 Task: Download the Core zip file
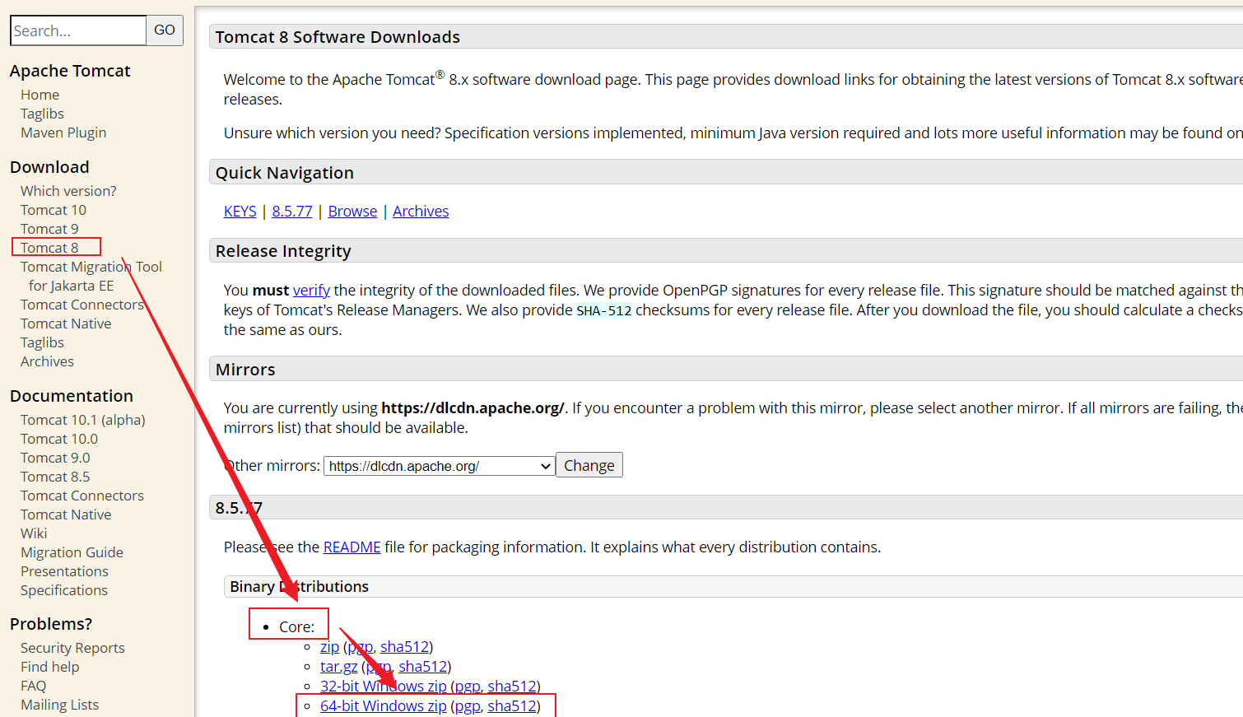click(329, 647)
